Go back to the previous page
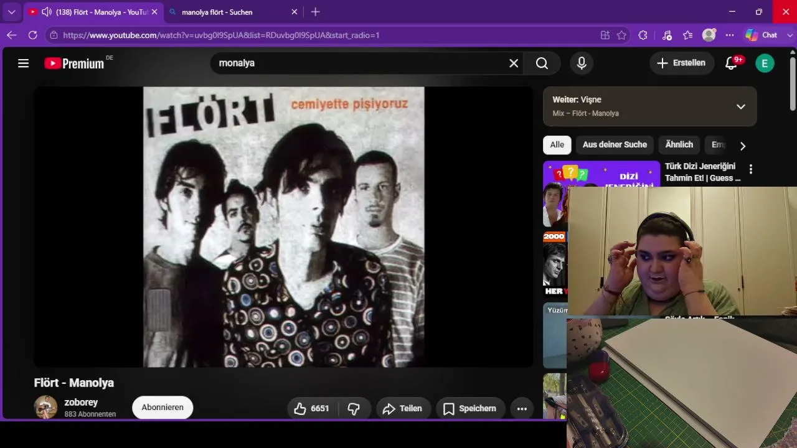 pos(11,35)
